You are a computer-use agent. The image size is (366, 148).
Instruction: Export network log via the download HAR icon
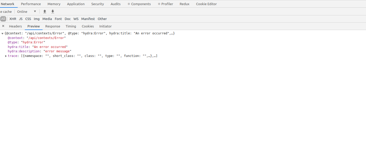click(52, 11)
